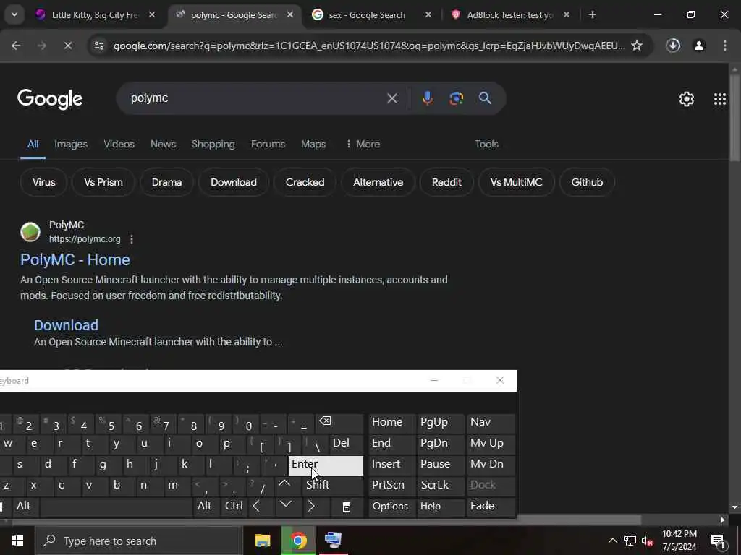Go back to the previous page

point(16,46)
